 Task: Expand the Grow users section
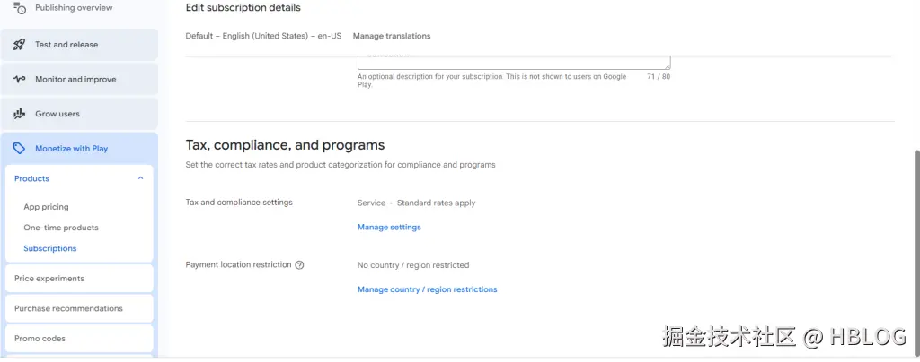(x=57, y=114)
